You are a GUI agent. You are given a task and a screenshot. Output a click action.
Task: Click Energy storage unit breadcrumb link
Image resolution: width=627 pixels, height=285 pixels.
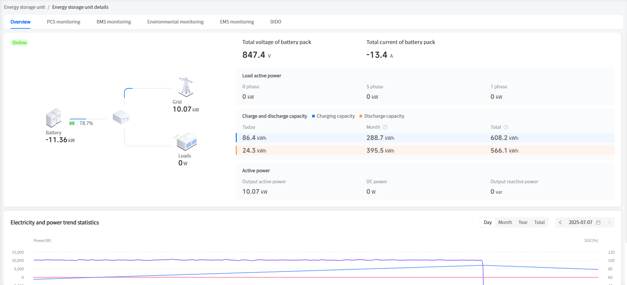(24, 7)
